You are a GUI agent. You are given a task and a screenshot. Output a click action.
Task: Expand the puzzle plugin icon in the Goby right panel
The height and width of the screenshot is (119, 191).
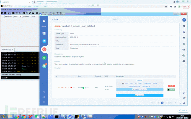184,61
